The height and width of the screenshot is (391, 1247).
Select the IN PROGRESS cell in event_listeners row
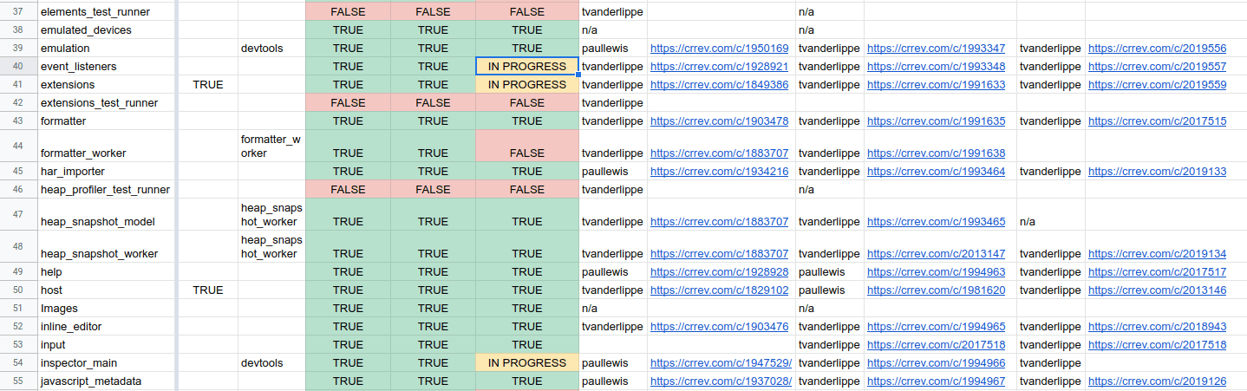pos(527,67)
